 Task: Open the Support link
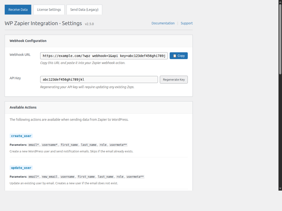(186, 23)
